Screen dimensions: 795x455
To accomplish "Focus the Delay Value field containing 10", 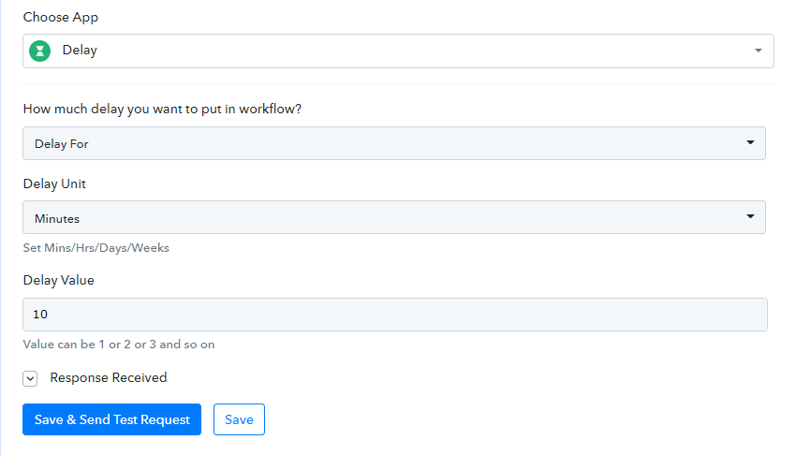I will tap(395, 315).
